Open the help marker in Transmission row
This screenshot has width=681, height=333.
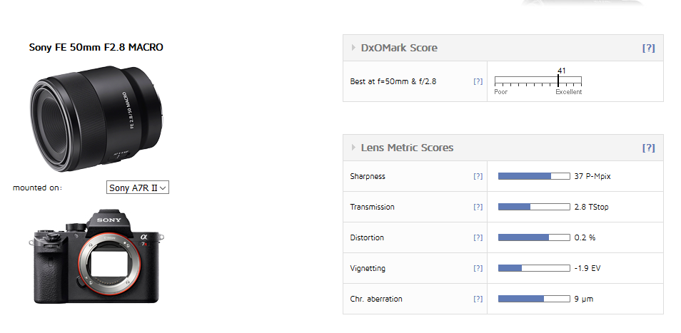478,207
